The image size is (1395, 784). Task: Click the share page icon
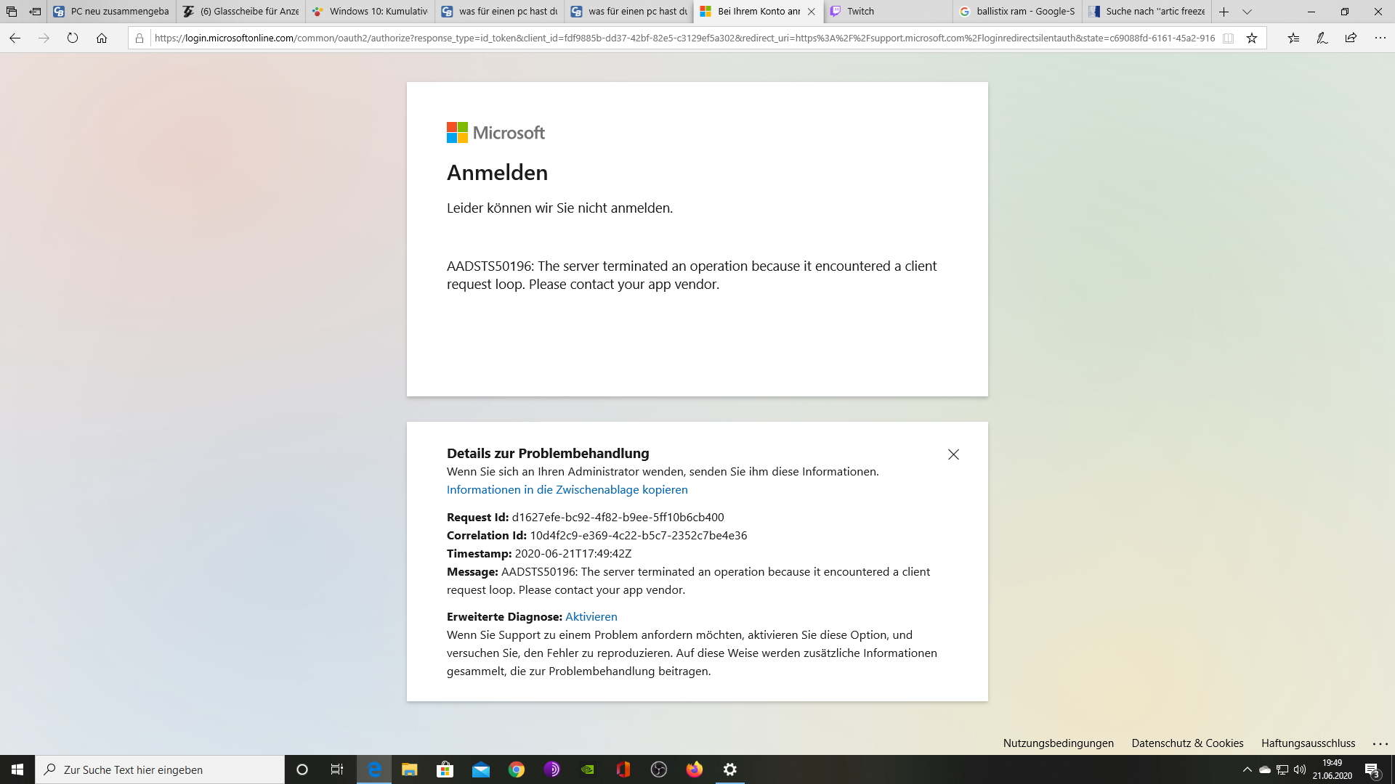[1351, 38]
